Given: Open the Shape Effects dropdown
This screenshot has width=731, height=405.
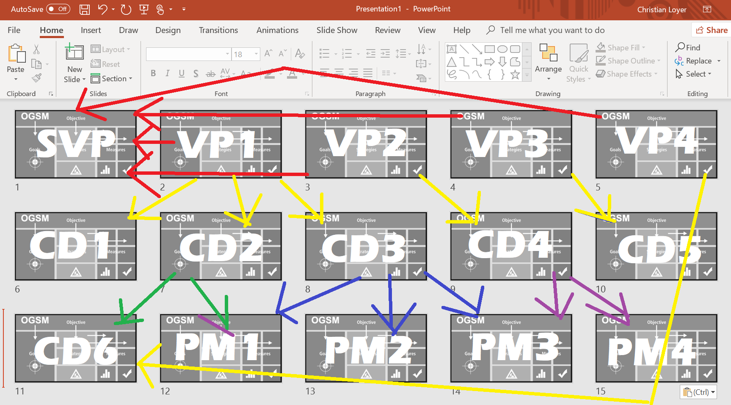Looking at the screenshot, I should pyautogui.click(x=627, y=74).
